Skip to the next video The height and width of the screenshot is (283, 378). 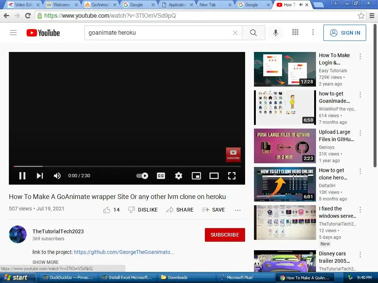tap(40, 176)
